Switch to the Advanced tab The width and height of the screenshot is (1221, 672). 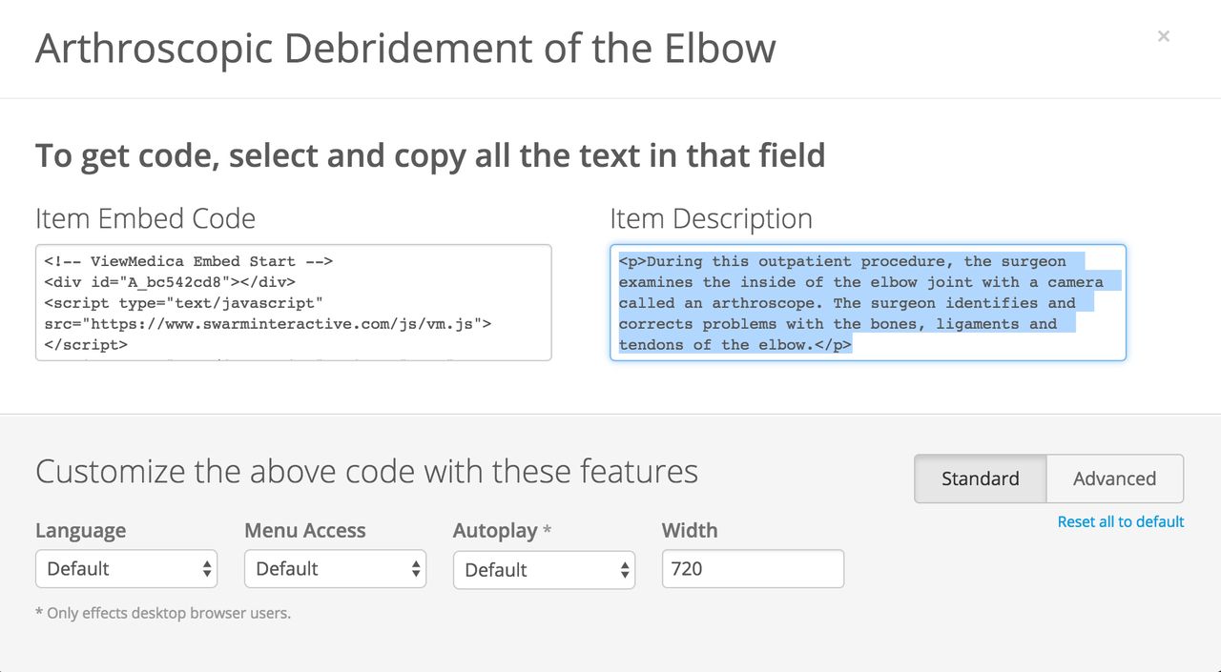(1114, 479)
